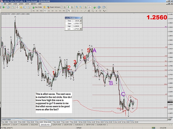
Task: Switch chart to Candlesticks type
Action: (68, 7)
